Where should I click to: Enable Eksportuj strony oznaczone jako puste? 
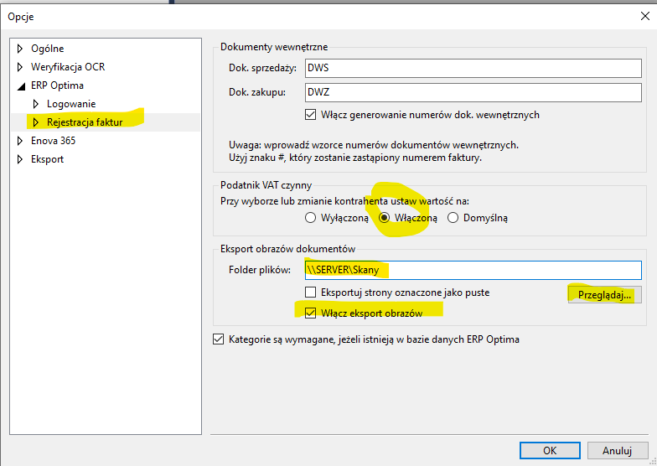coord(310,292)
